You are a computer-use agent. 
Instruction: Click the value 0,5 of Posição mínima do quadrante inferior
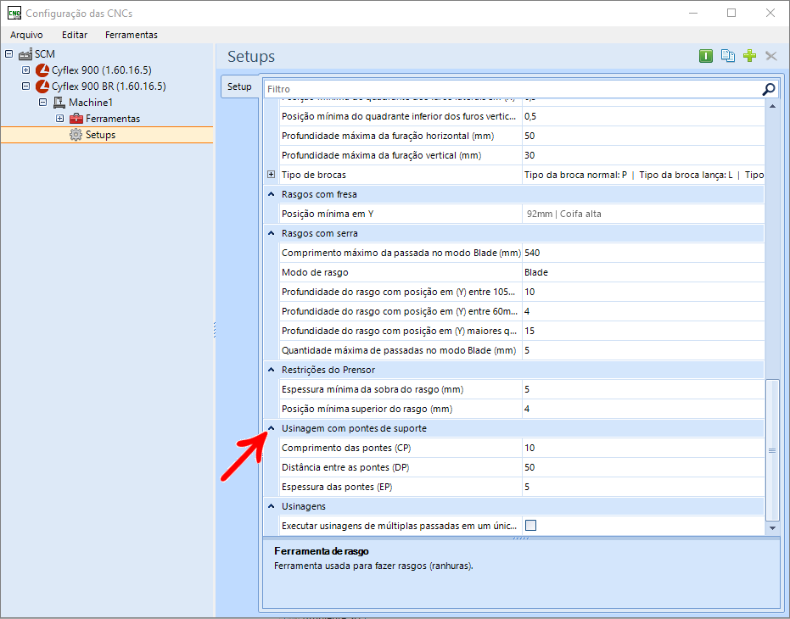point(530,116)
